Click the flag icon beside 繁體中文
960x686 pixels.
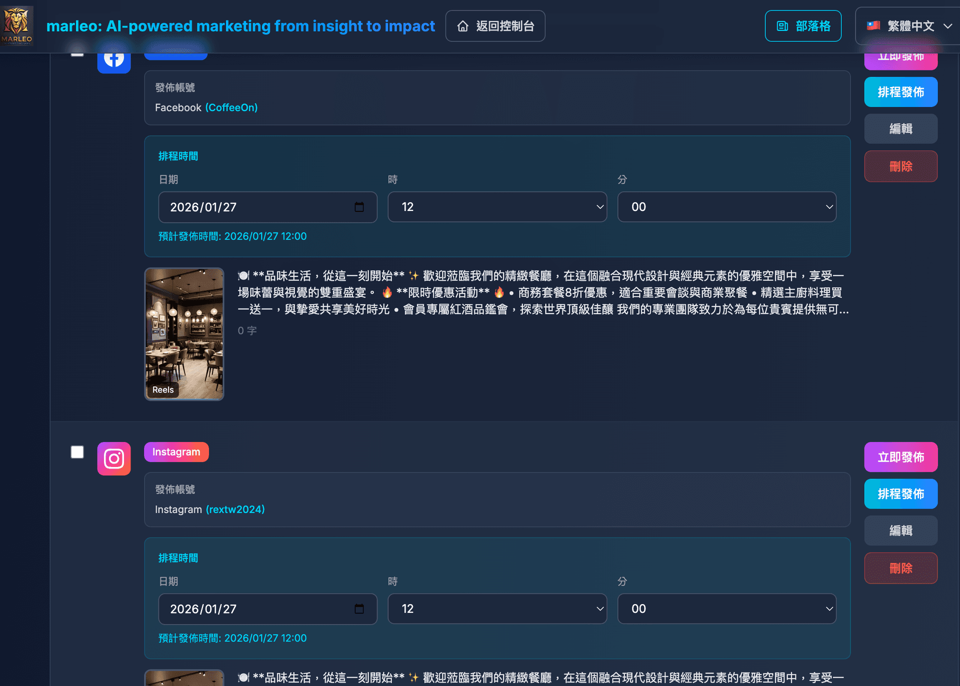(873, 25)
